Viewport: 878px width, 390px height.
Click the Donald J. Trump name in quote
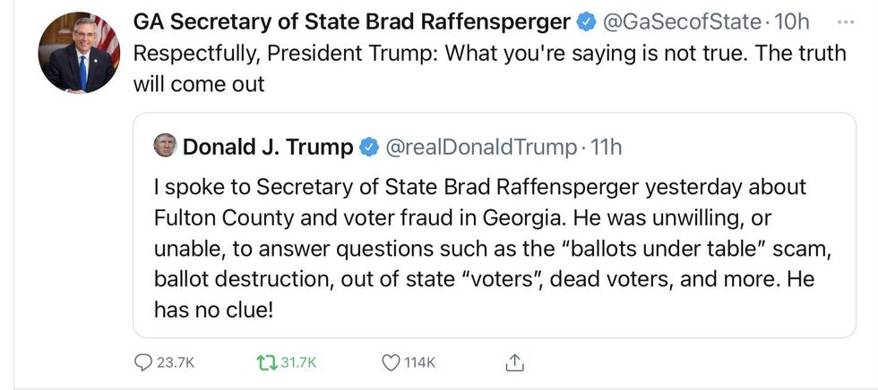click(x=268, y=148)
